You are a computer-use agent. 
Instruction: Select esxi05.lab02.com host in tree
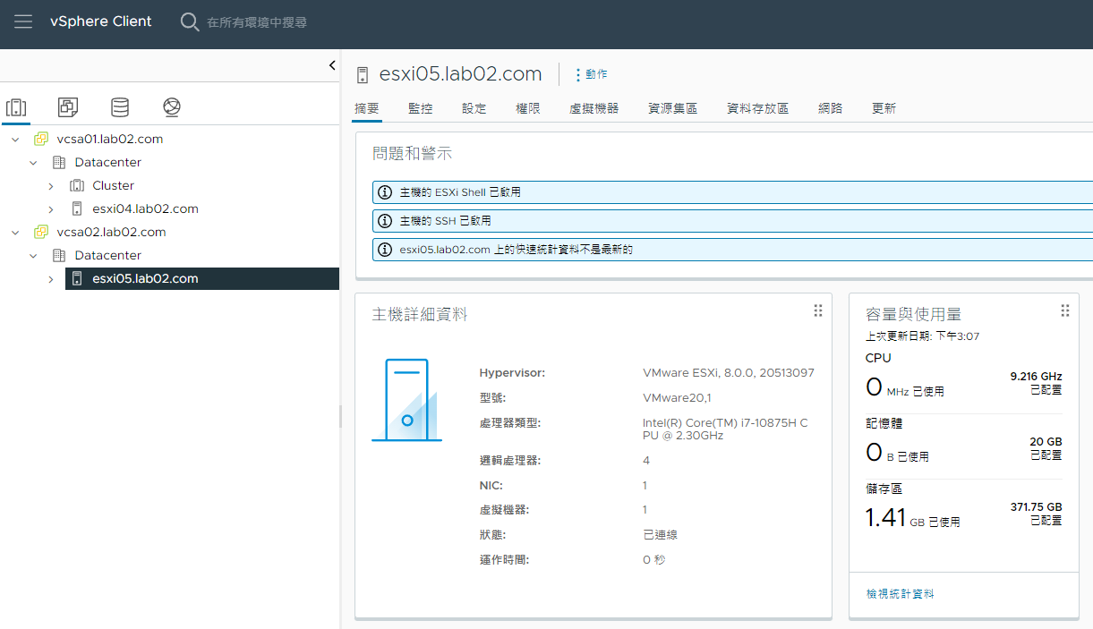(146, 279)
